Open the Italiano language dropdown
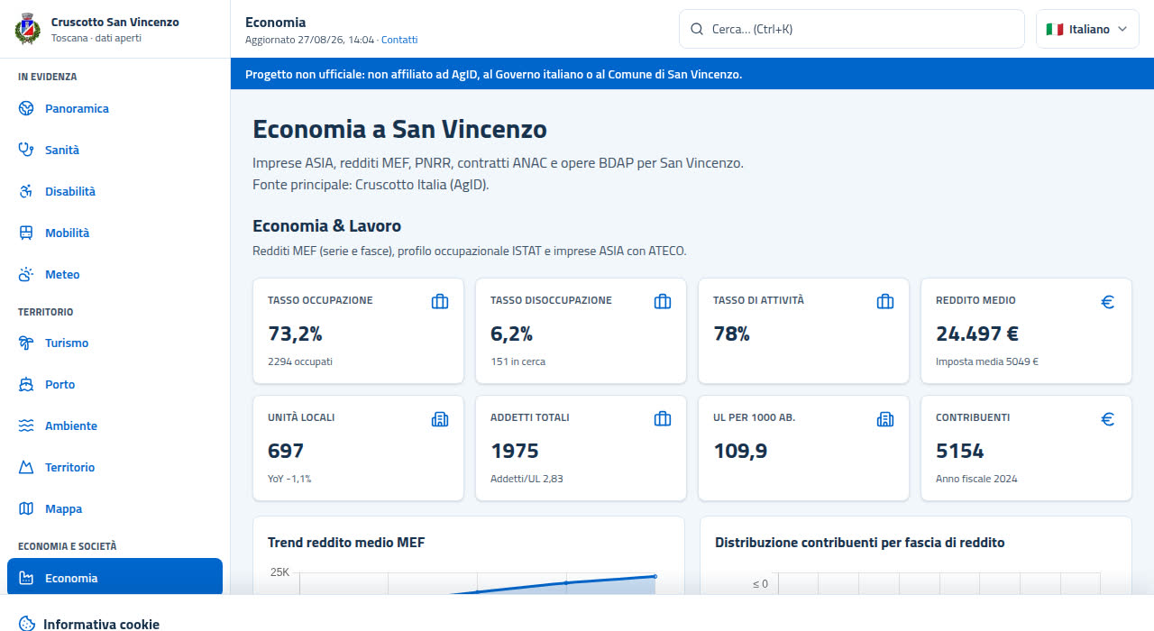The width and height of the screenshot is (1154, 631). [x=1087, y=29]
